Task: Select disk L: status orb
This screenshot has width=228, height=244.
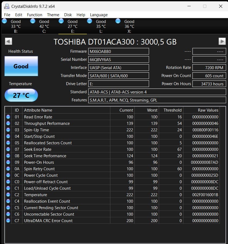Action: point(90,21)
